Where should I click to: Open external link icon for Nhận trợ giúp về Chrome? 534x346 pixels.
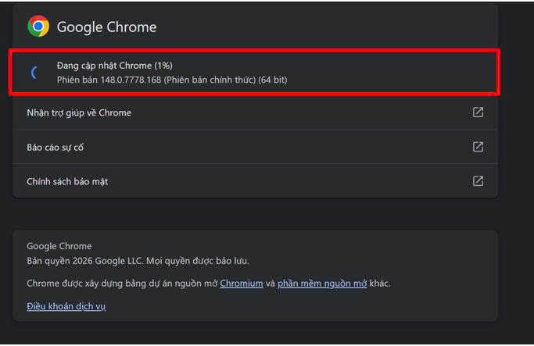coord(478,112)
